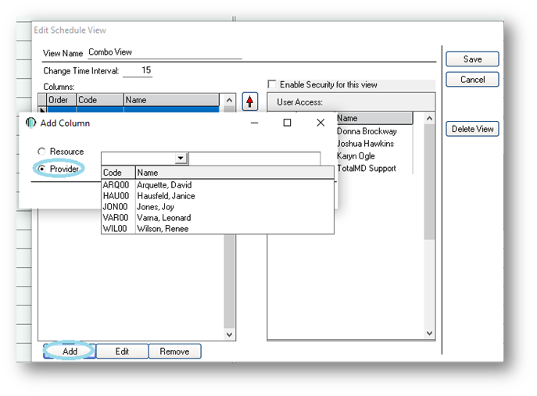537x396 pixels.
Task: Choose Wilson, Renee from the provider list
Action: coord(162,229)
